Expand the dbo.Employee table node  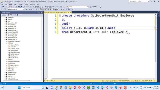[8, 54]
